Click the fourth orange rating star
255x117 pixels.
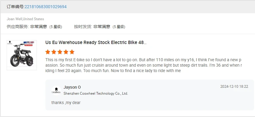(x=66, y=52)
